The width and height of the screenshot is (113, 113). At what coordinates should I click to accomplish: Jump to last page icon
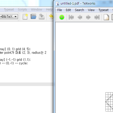click(x=97, y=17)
